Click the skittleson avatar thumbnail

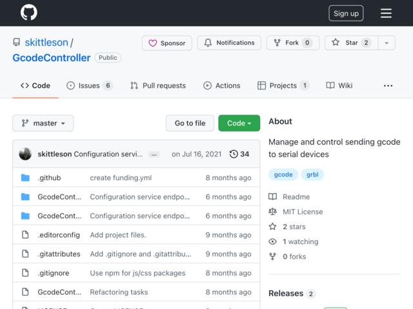click(x=25, y=154)
